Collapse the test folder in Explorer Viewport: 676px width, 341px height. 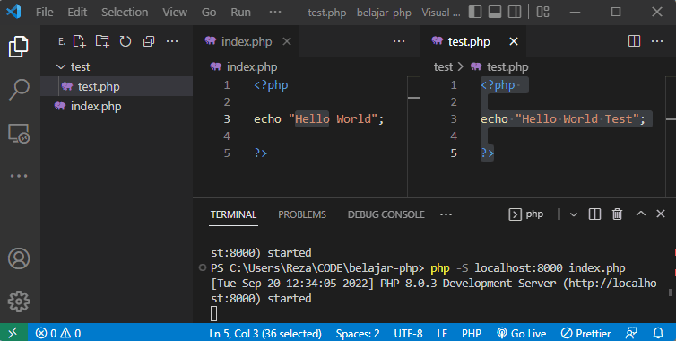[x=117, y=67]
